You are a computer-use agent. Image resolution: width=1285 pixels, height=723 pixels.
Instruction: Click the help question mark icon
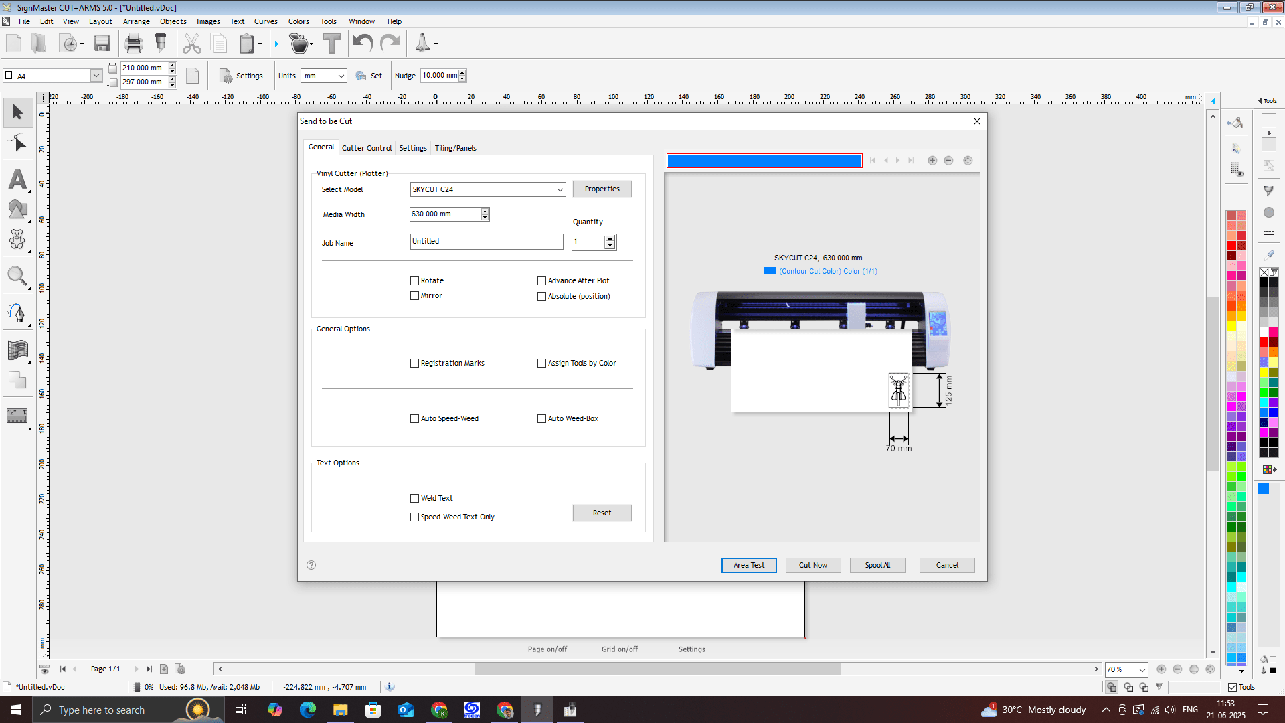[x=311, y=565]
